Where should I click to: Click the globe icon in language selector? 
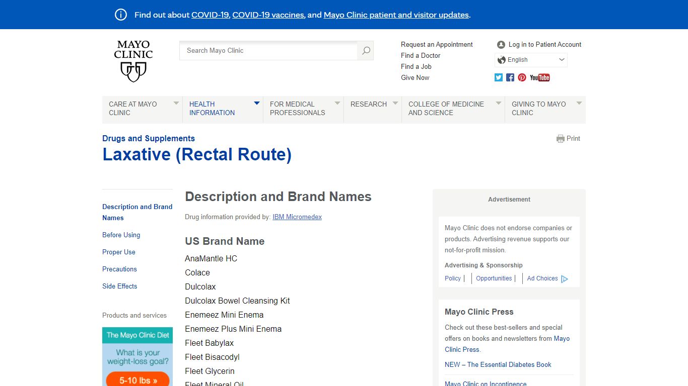point(501,60)
